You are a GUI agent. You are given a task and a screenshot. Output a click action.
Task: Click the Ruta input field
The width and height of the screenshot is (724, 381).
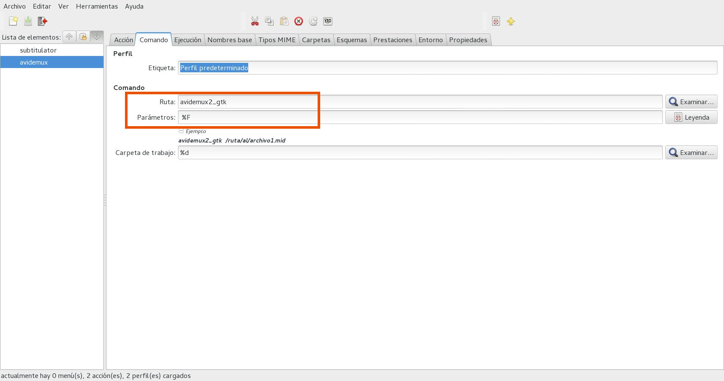click(420, 102)
